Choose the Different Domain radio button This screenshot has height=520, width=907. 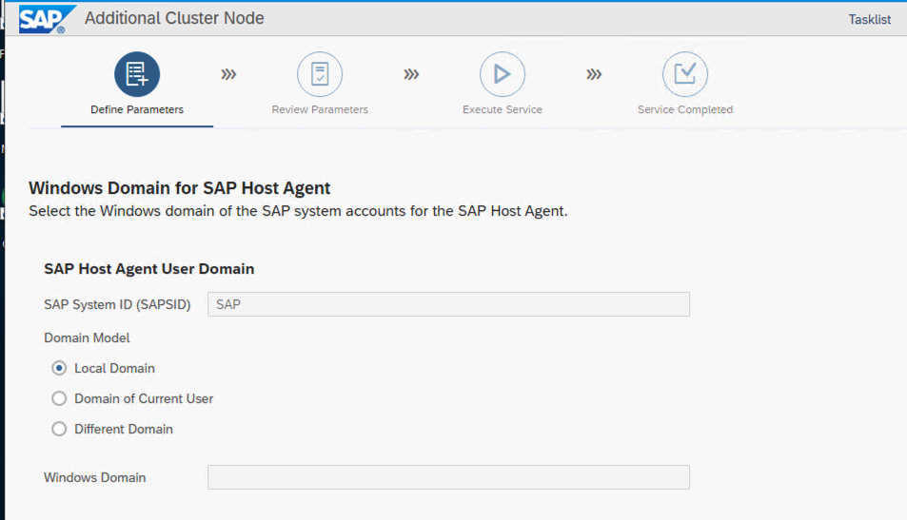tap(59, 429)
